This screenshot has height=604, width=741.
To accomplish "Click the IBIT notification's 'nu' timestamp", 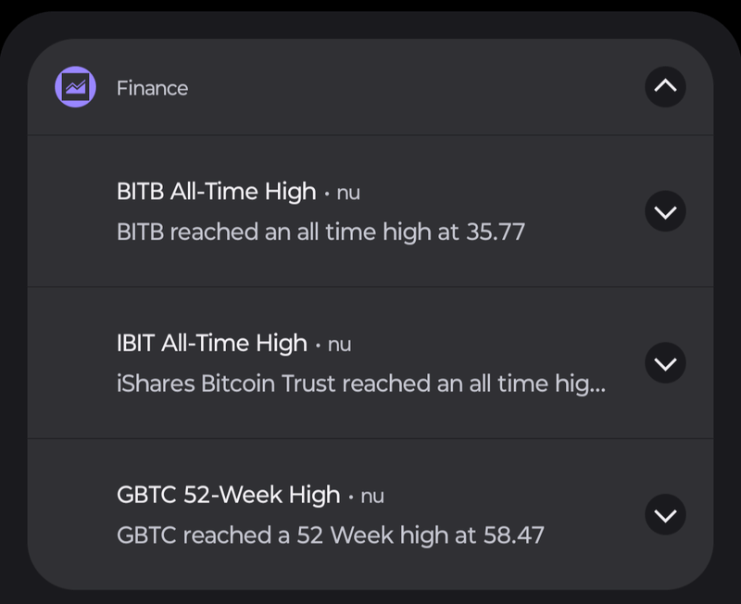I will [x=339, y=344].
